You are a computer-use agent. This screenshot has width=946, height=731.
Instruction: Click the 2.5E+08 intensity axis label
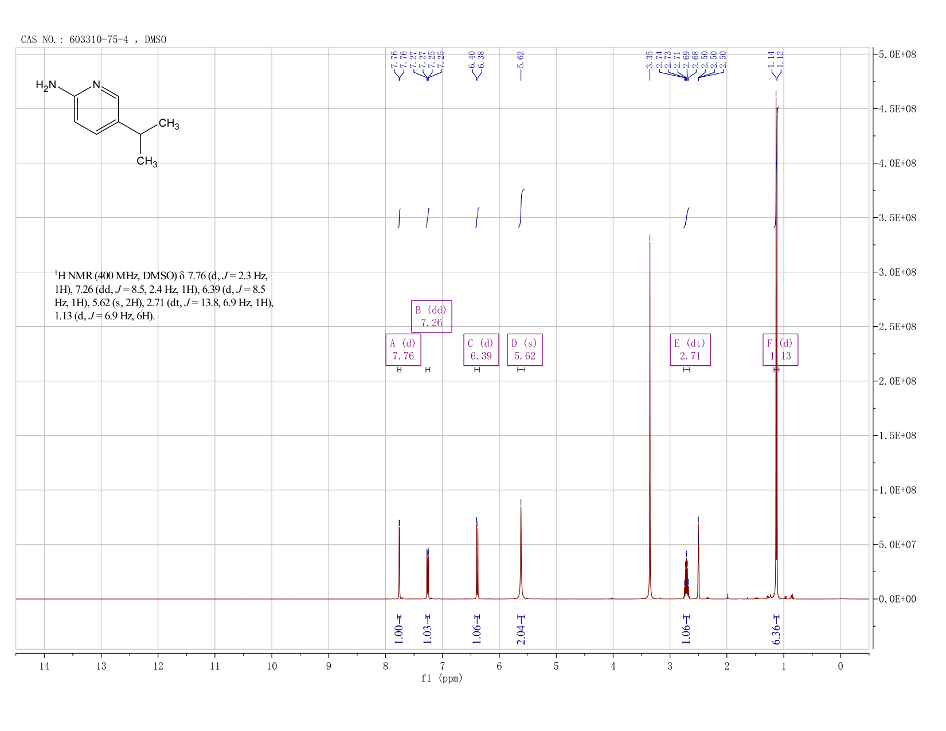click(x=897, y=327)
